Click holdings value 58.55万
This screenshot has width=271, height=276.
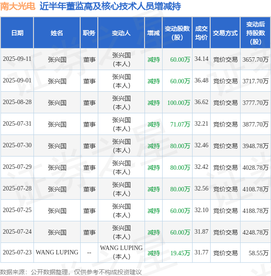259,253
